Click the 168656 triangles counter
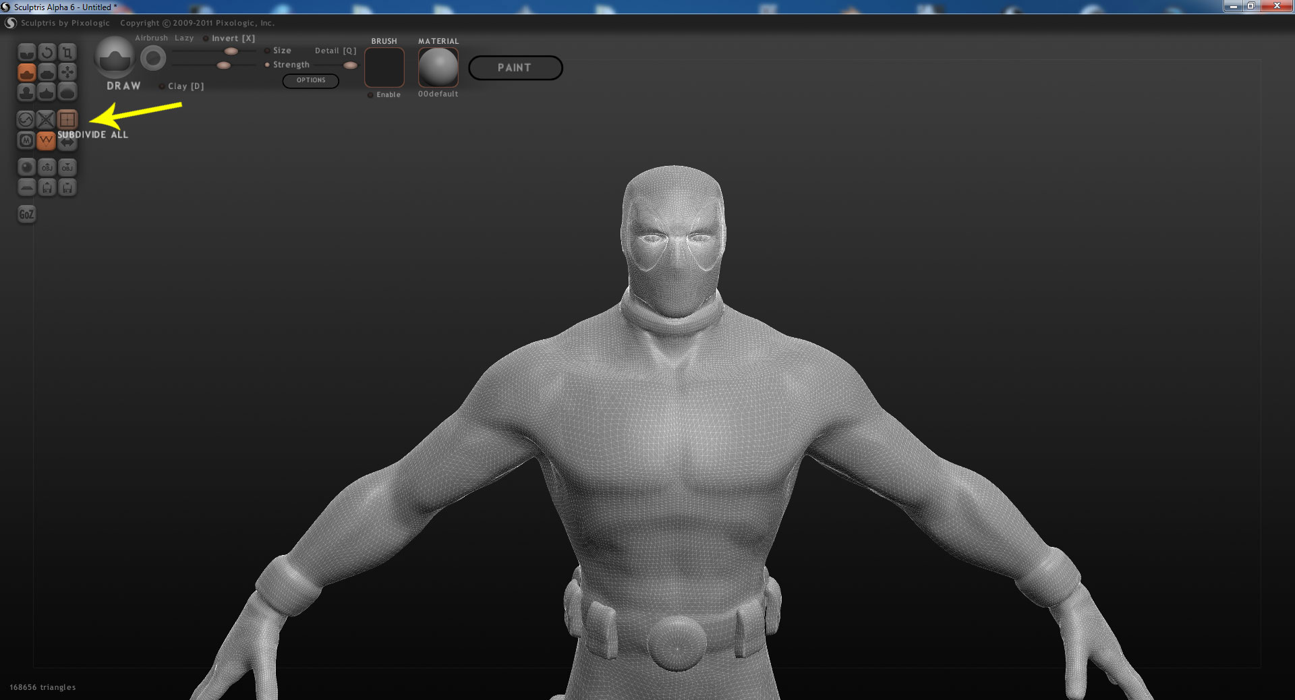The height and width of the screenshot is (700, 1295). pos(42,687)
